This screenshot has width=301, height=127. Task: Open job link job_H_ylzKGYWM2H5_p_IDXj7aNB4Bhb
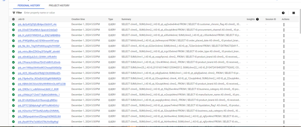point(39,35)
